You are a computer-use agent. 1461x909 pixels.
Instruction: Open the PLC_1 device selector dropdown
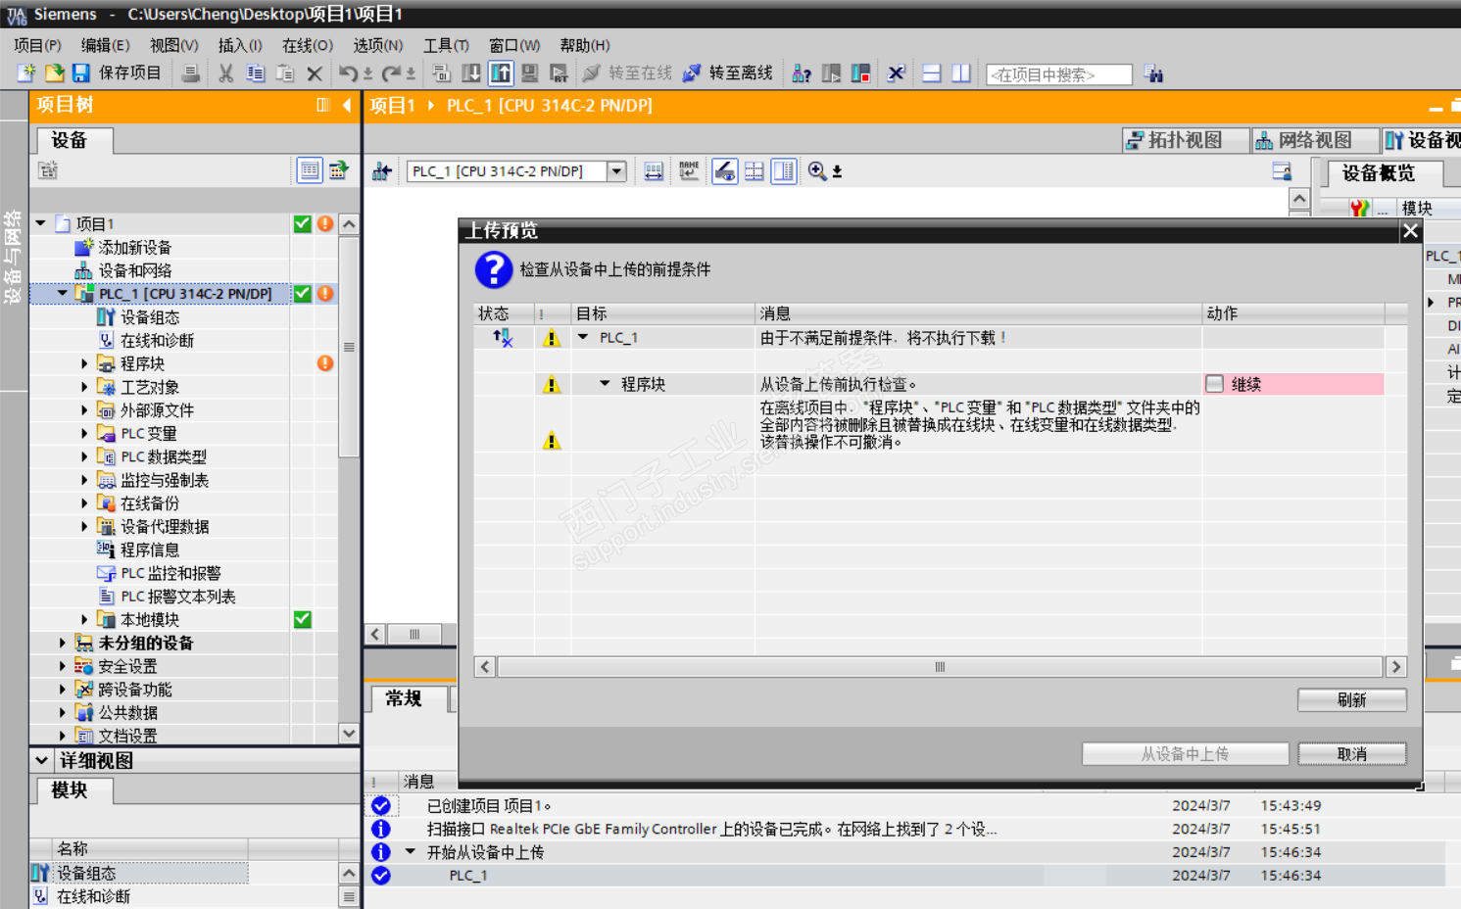pos(616,171)
